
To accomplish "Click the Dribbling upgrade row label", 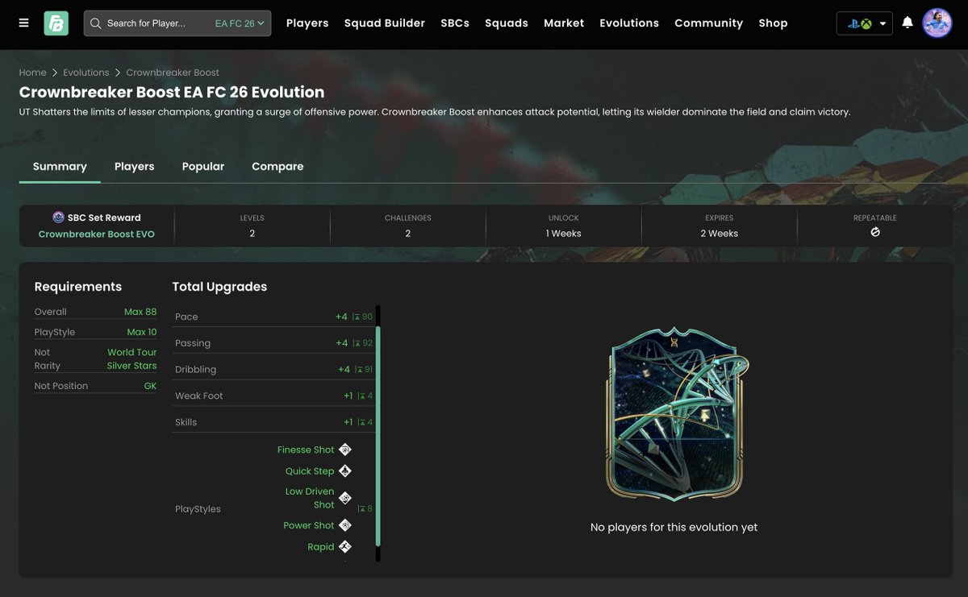I will click(196, 370).
